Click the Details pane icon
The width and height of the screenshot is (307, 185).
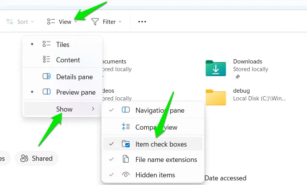[47, 77]
